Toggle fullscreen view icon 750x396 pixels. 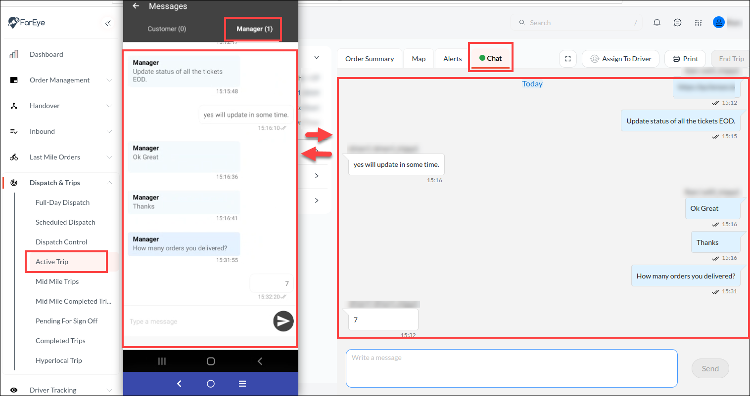pyautogui.click(x=568, y=59)
